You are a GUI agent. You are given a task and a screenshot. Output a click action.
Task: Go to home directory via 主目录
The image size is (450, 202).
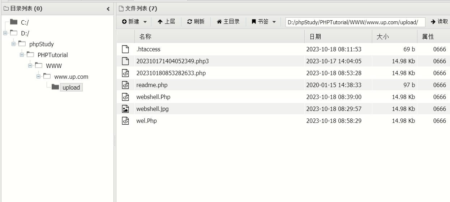click(228, 22)
